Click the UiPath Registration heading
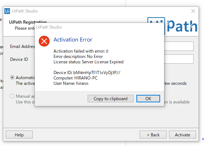The width and height of the screenshot is (205, 146). pyautogui.click(x=28, y=22)
